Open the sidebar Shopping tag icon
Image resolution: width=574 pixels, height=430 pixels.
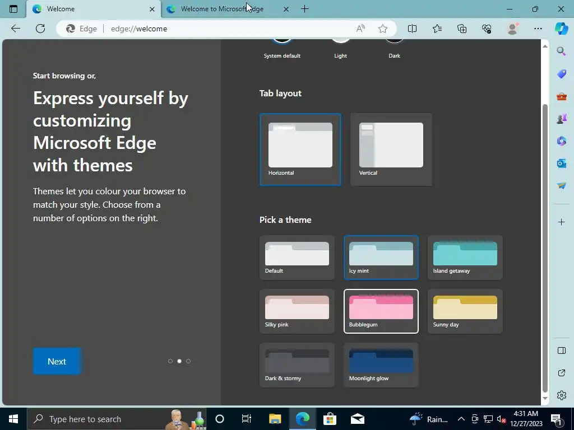click(x=561, y=74)
